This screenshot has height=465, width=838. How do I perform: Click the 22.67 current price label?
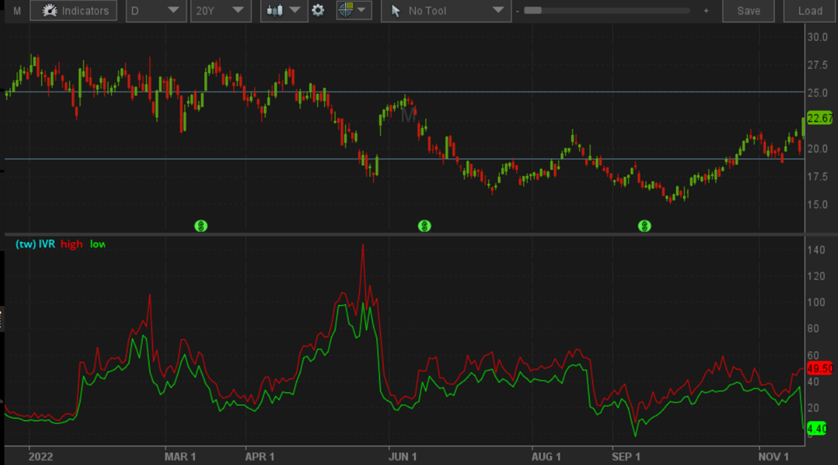pyautogui.click(x=820, y=119)
